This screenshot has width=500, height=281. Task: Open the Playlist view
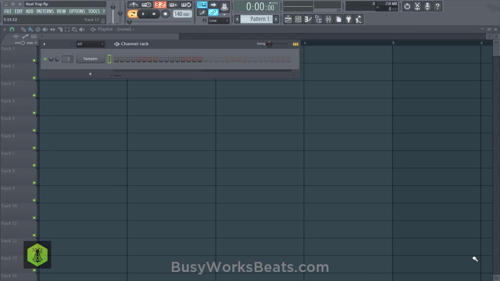(x=288, y=19)
